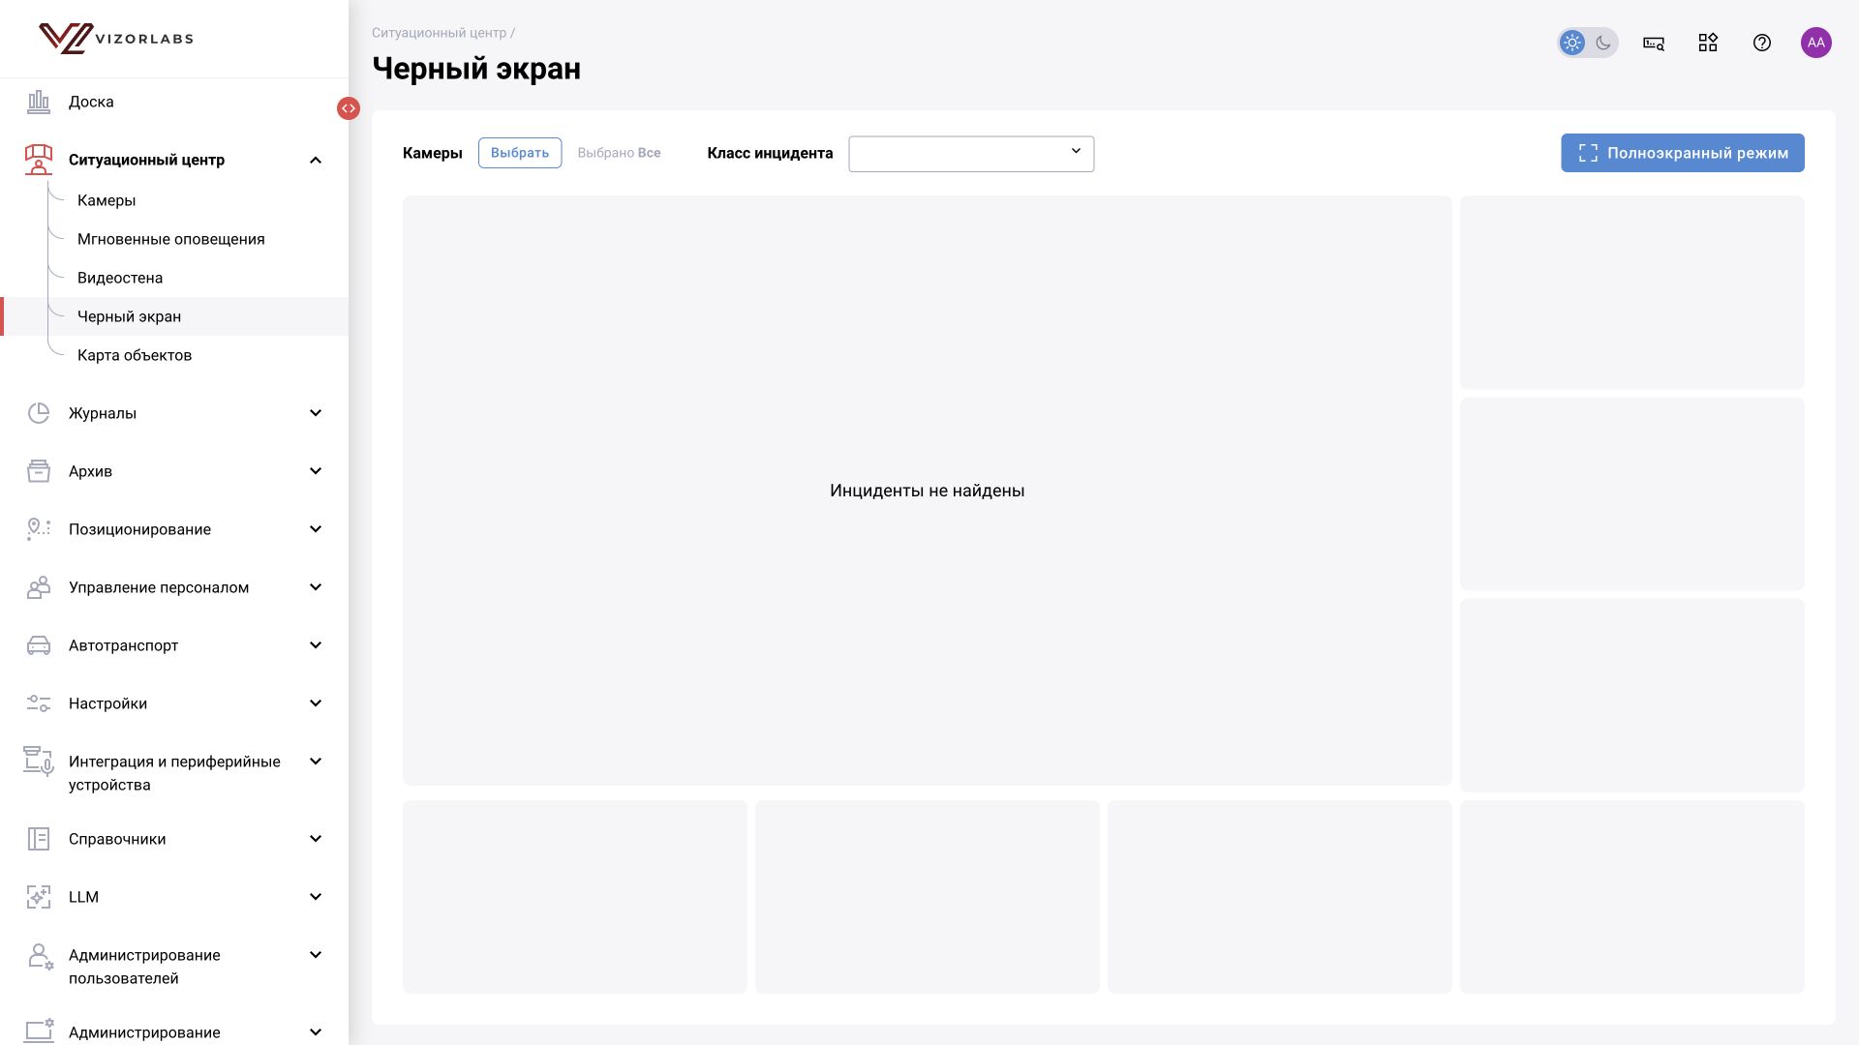Switch to dark theme moon toggle
Viewport: 1859px width, 1045px height.
tap(1603, 43)
